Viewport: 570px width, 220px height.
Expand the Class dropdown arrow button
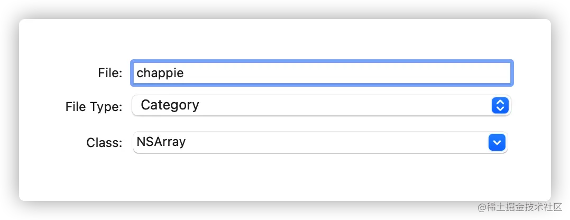click(x=497, y=142)
